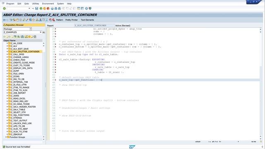Click the code line starting with 'Data: o_salv_top'
Screen dimensions: 265x149
(x=89, y=54)
